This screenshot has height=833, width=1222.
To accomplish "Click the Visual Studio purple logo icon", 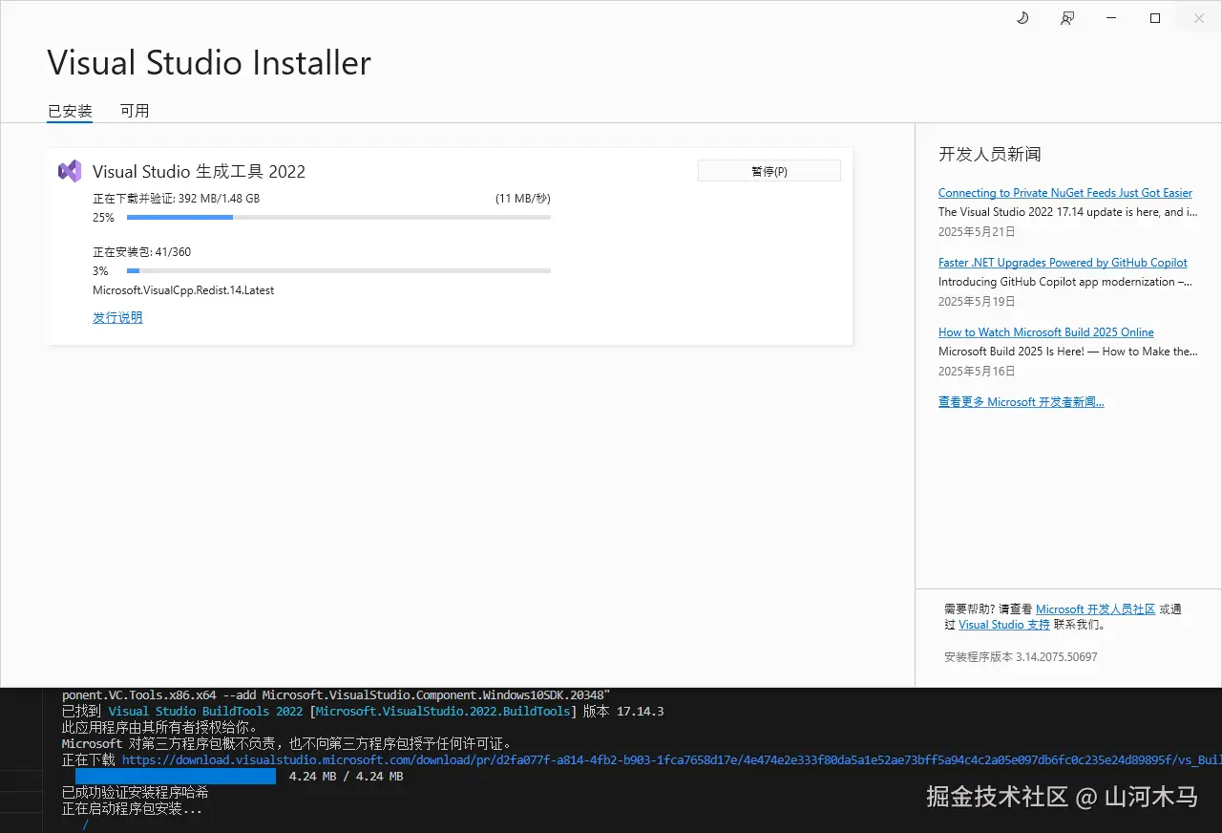I will pos(70,171).
